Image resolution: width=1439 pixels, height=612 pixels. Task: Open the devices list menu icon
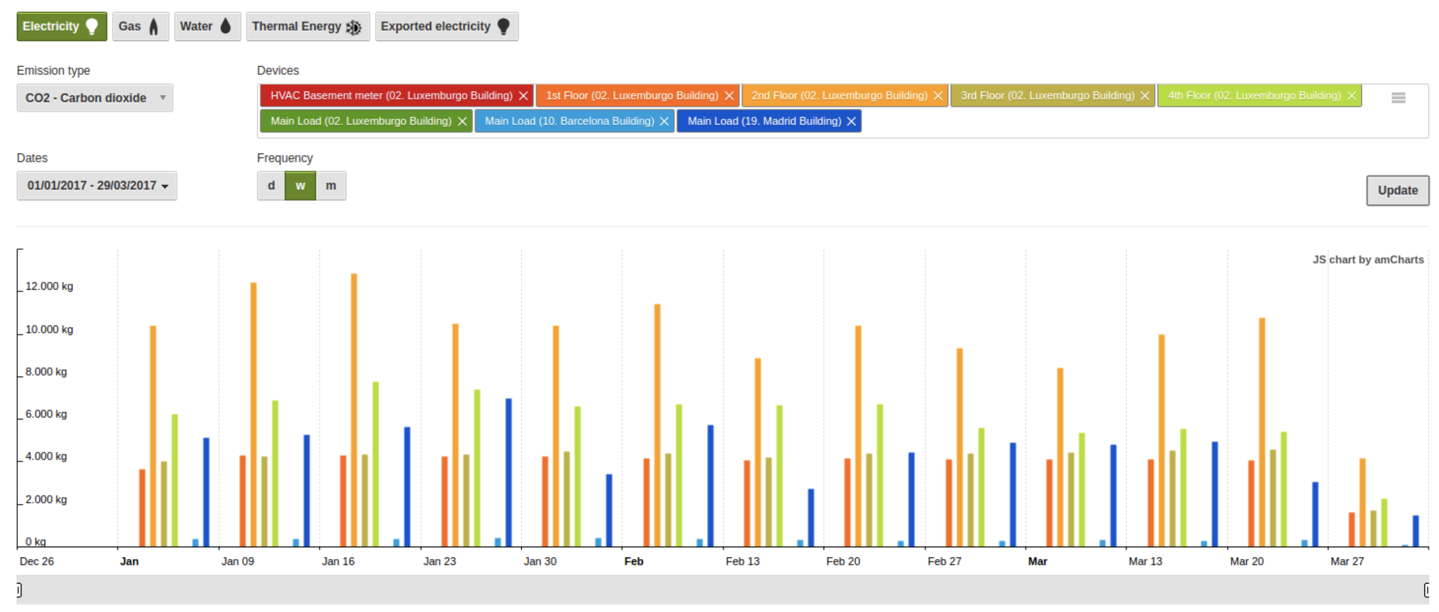pyautogui.click(x=1397, y=98)
